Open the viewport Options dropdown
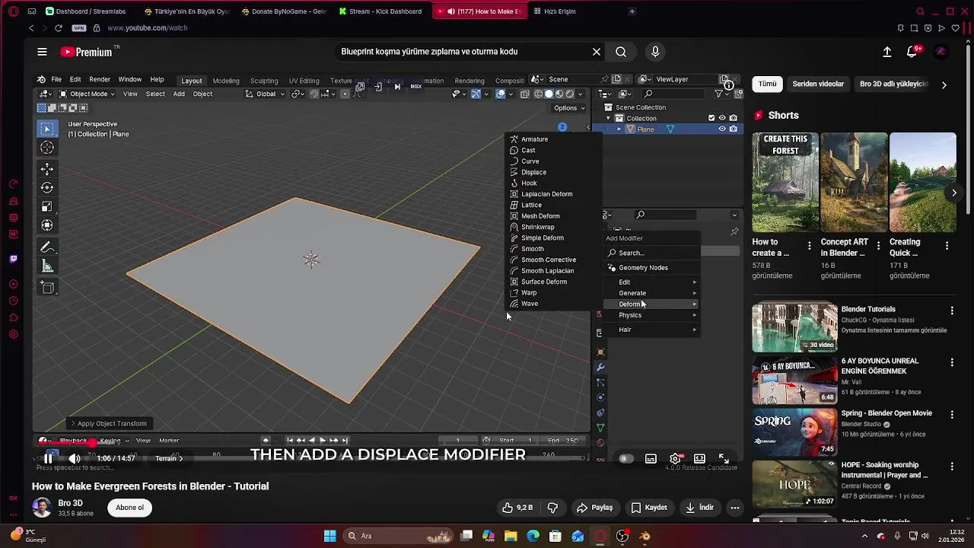This screenshot has width=974, height=548. point(569,107)
